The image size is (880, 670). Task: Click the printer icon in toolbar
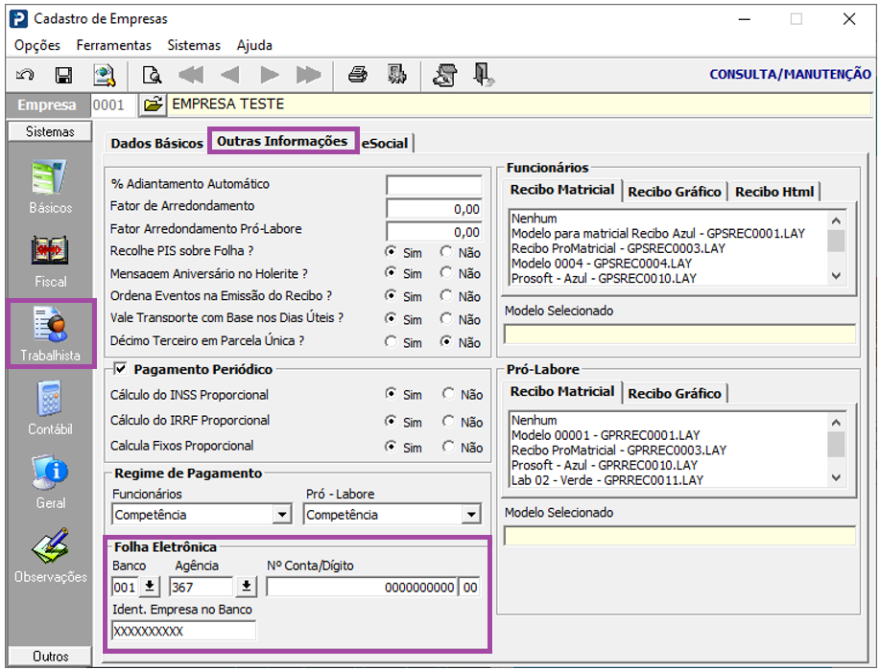(358, 75)
